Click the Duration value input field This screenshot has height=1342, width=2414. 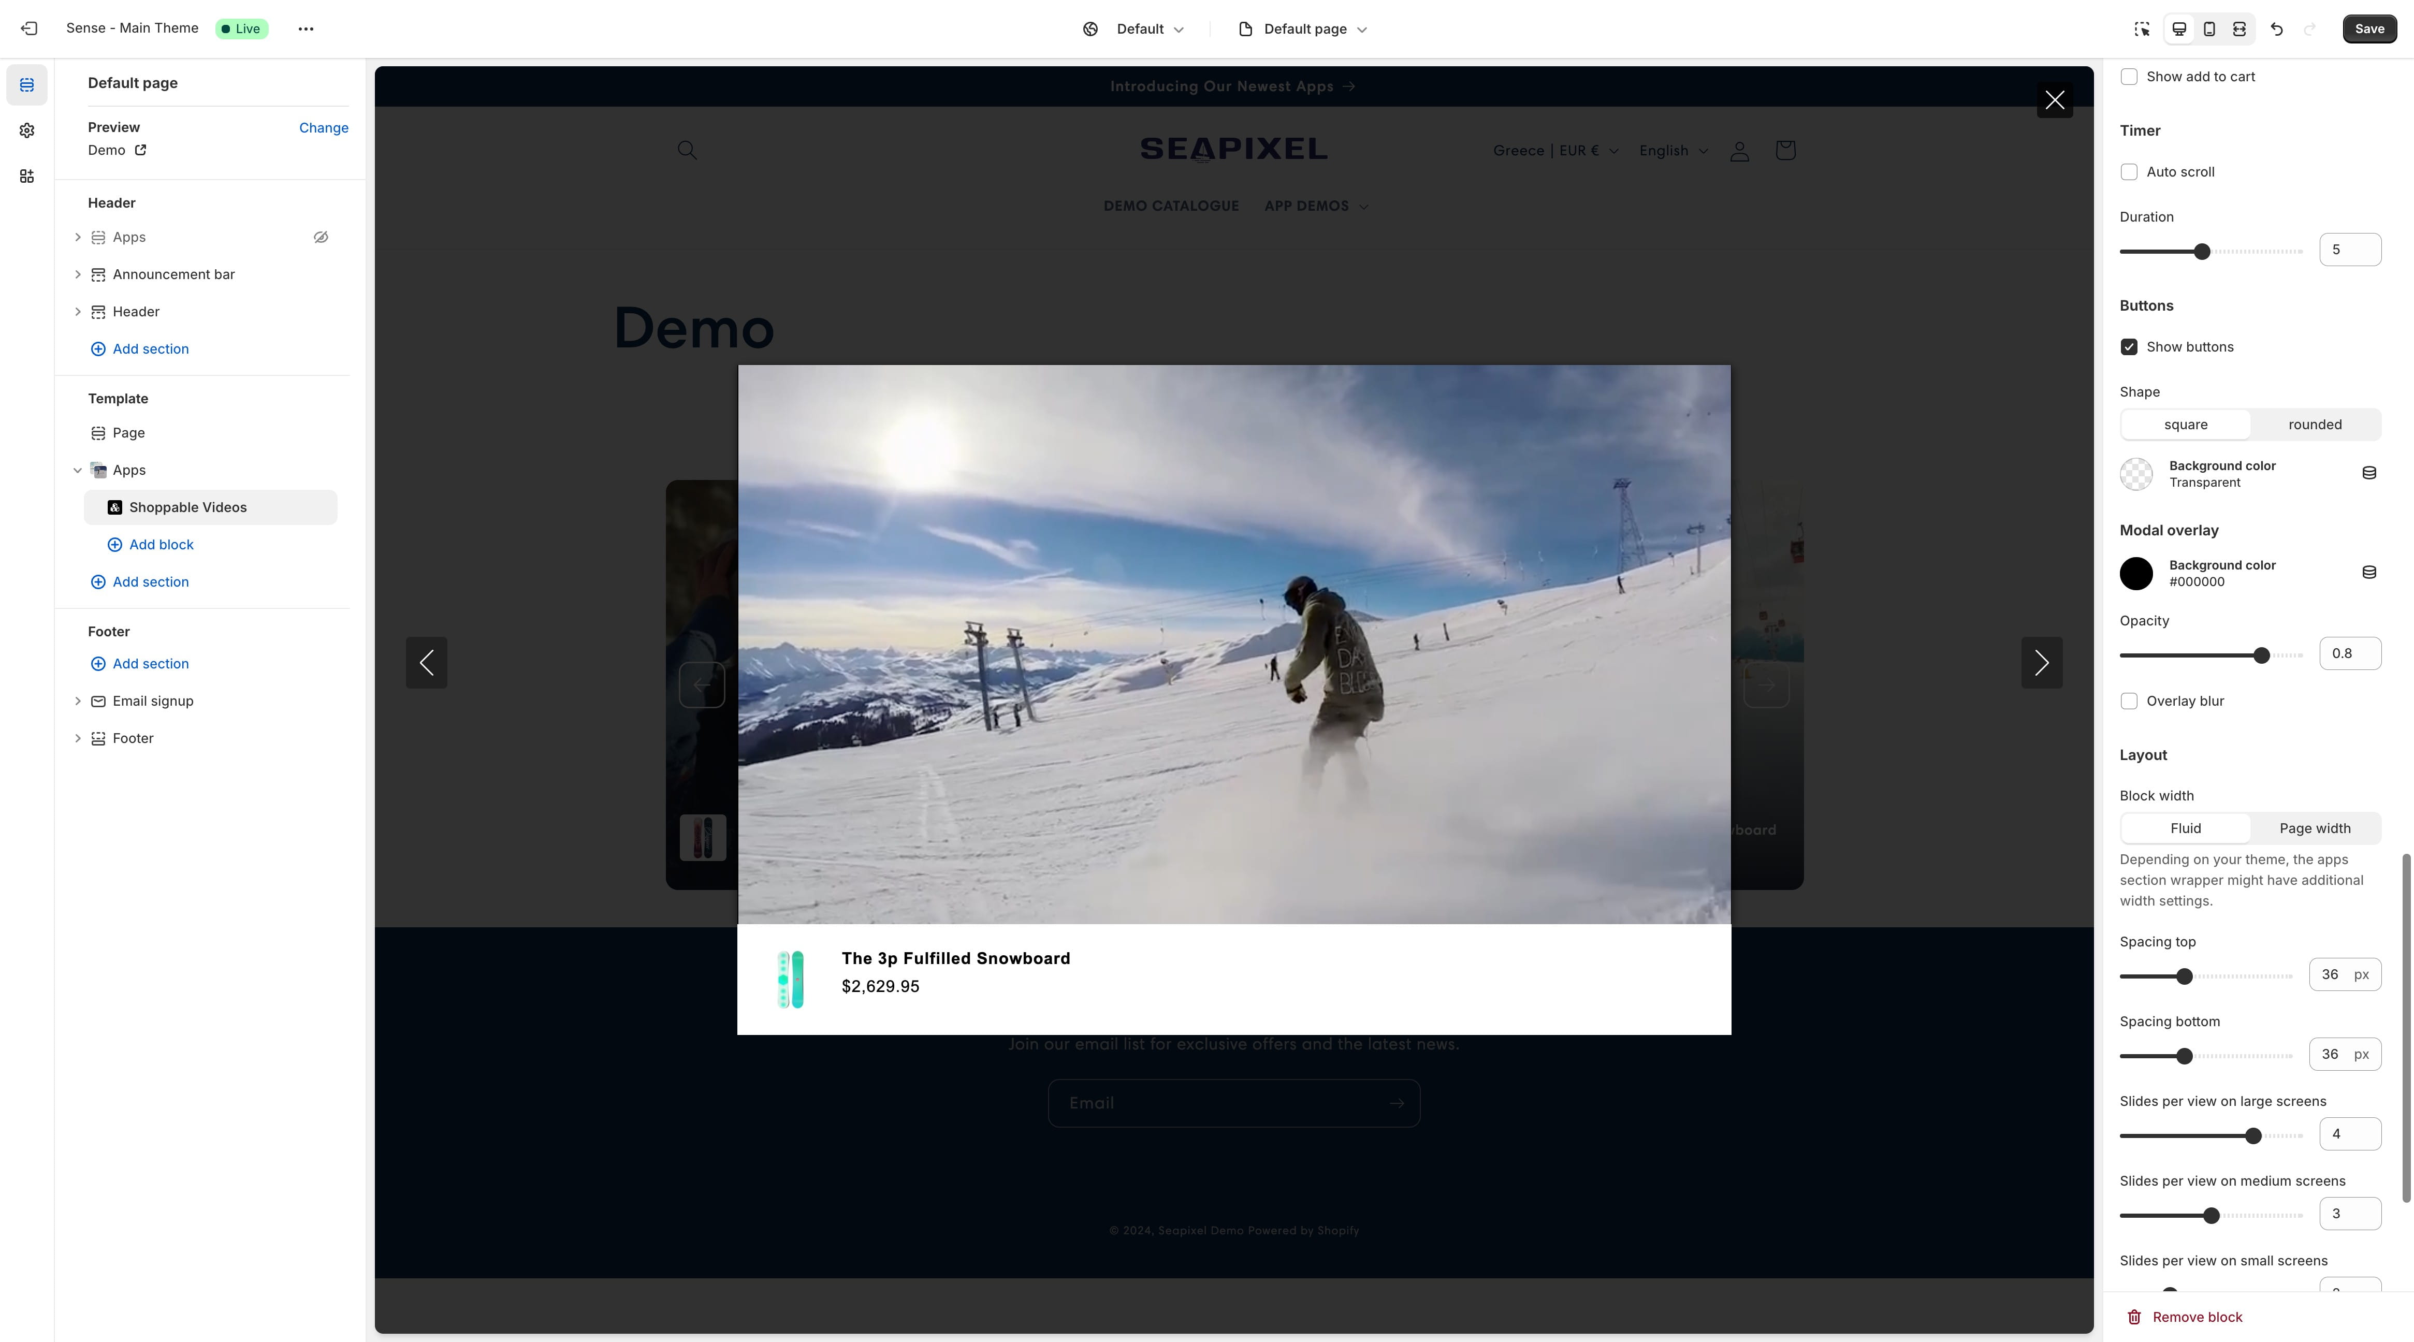click(2349, 249)
